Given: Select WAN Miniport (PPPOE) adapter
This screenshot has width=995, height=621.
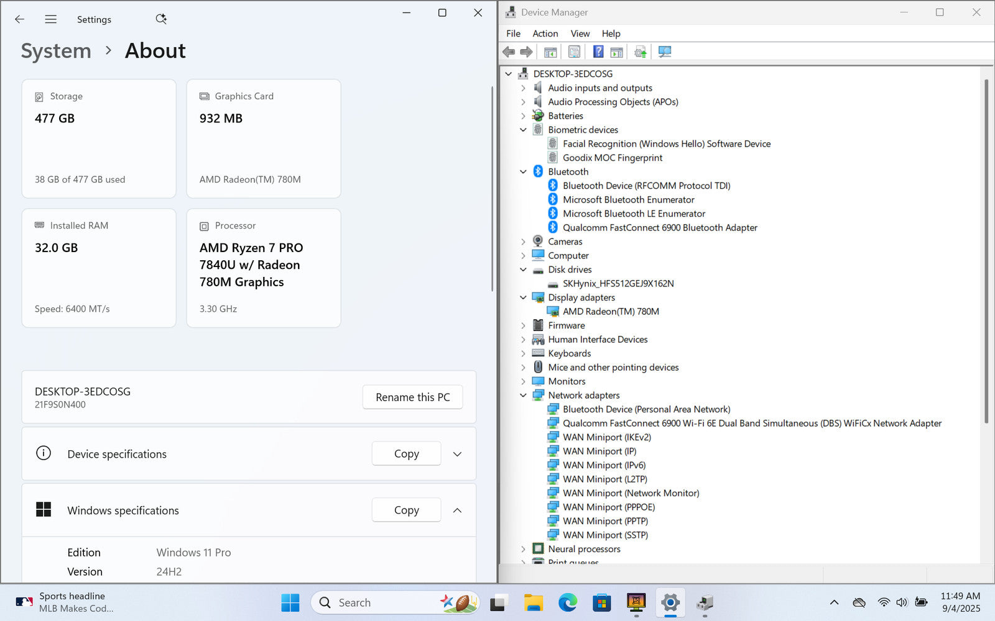Looking at the screenshot, I should 609,507.
